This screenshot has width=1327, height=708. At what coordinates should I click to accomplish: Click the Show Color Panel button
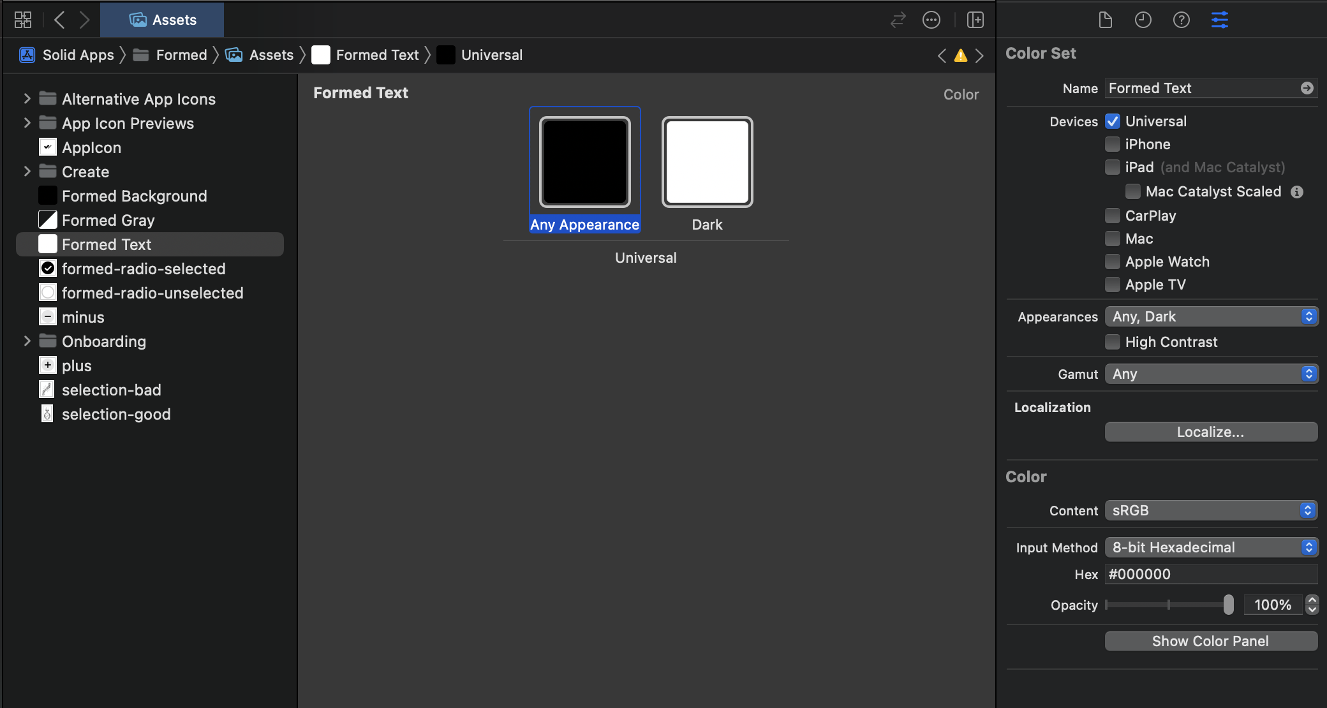[1210, 641]
